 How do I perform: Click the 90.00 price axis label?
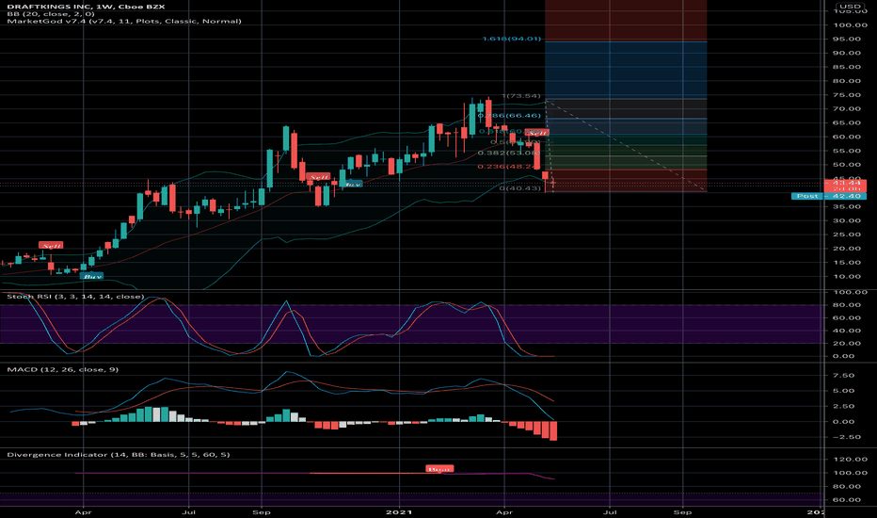pyautogui.click(x=847, y=53)
